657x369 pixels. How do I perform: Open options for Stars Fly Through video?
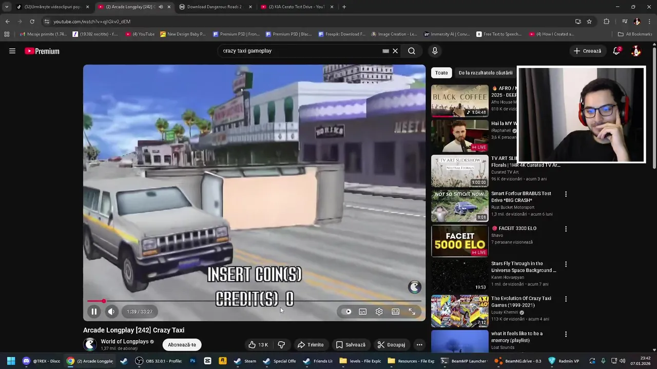click(566, 264)
